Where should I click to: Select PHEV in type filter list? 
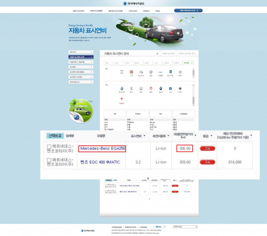pos(152,124)
